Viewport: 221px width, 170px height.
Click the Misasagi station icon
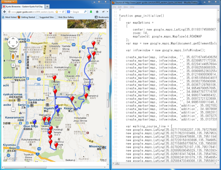(103, 148)
